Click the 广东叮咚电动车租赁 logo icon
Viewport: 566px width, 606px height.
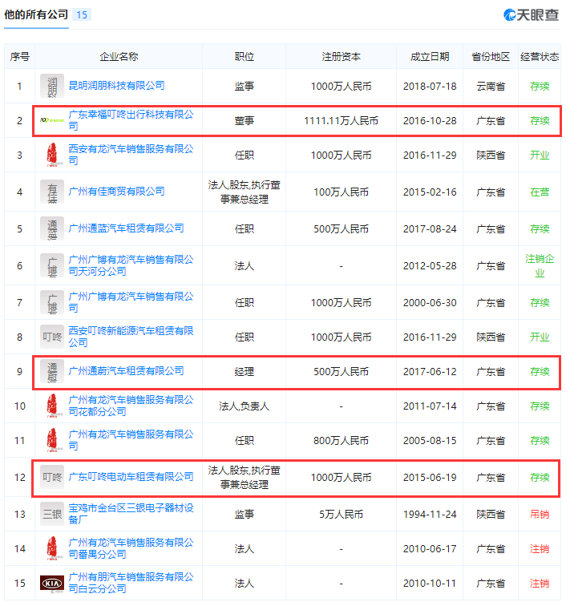click(52, 477)
